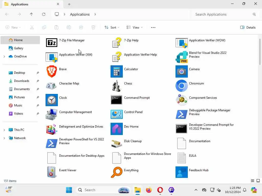Select Blend for Visual Studio 2022 Preview icon

(x=182, y=57)
